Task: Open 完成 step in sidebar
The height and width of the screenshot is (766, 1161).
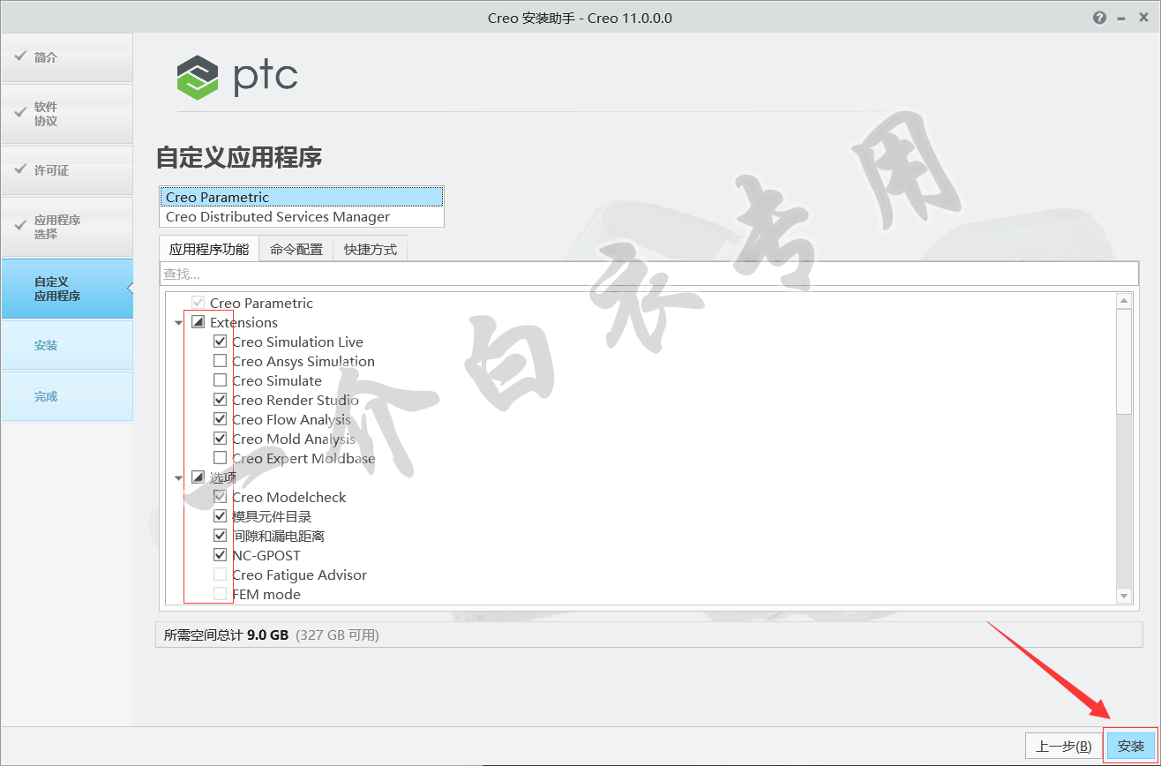Action: pyautogui.click(x=66, y=396)
